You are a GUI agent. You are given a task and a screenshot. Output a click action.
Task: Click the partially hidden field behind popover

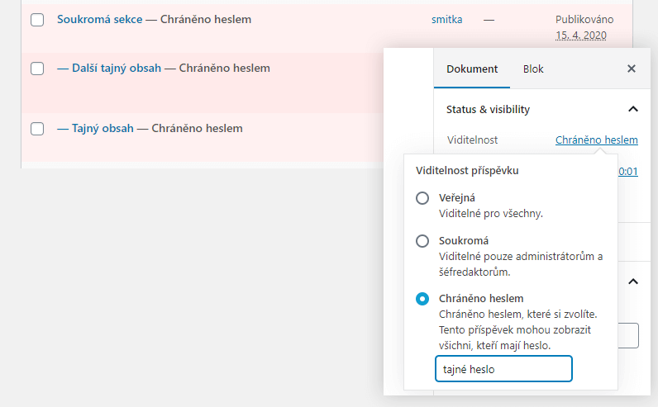(628, 335)
